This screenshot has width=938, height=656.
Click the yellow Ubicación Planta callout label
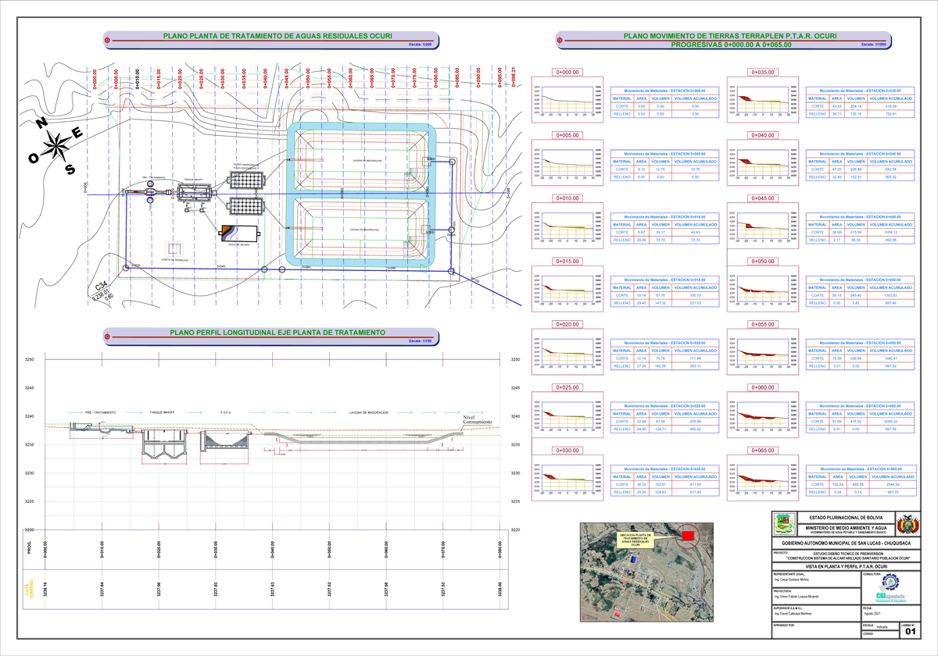(635, 544)
